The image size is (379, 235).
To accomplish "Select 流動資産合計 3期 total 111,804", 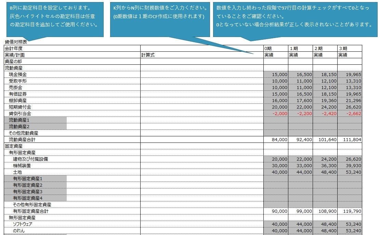I will [x=350, y=140].
